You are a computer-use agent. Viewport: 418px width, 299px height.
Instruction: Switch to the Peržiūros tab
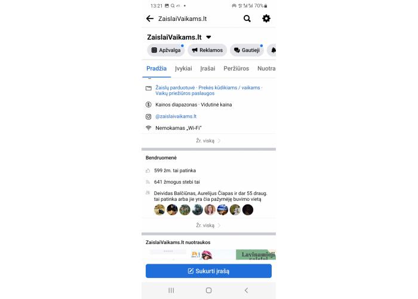236,69
